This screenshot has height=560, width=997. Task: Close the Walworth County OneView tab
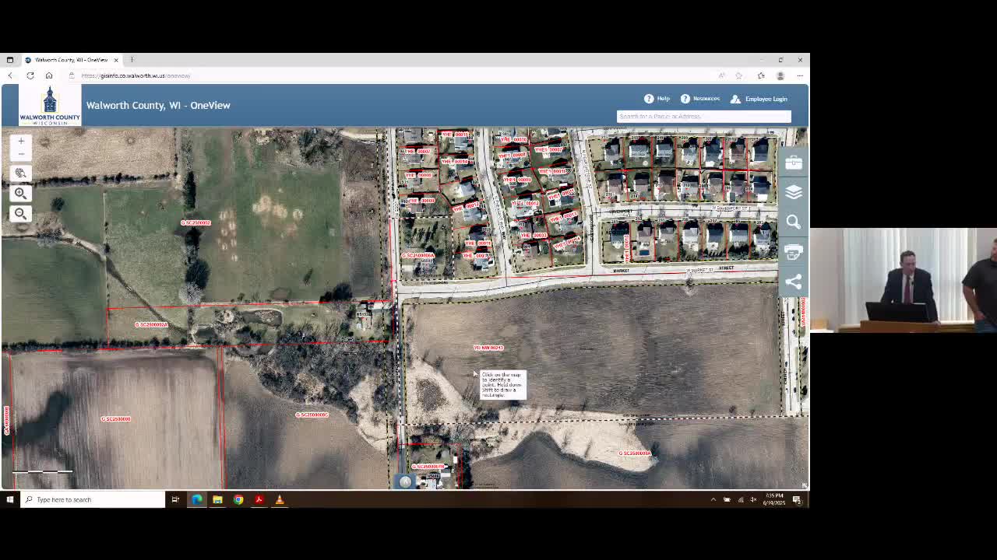[x=116, y=60]
